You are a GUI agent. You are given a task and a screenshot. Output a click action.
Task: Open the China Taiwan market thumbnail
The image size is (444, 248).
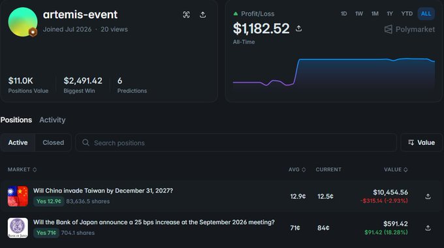(18, 196)
